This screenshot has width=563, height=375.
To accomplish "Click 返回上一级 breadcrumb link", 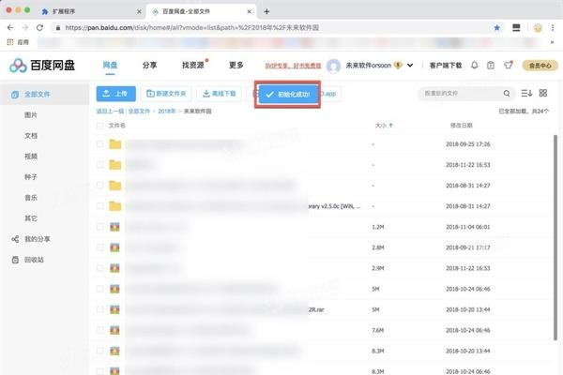I will pyautogui.click(x=110, y=112).
